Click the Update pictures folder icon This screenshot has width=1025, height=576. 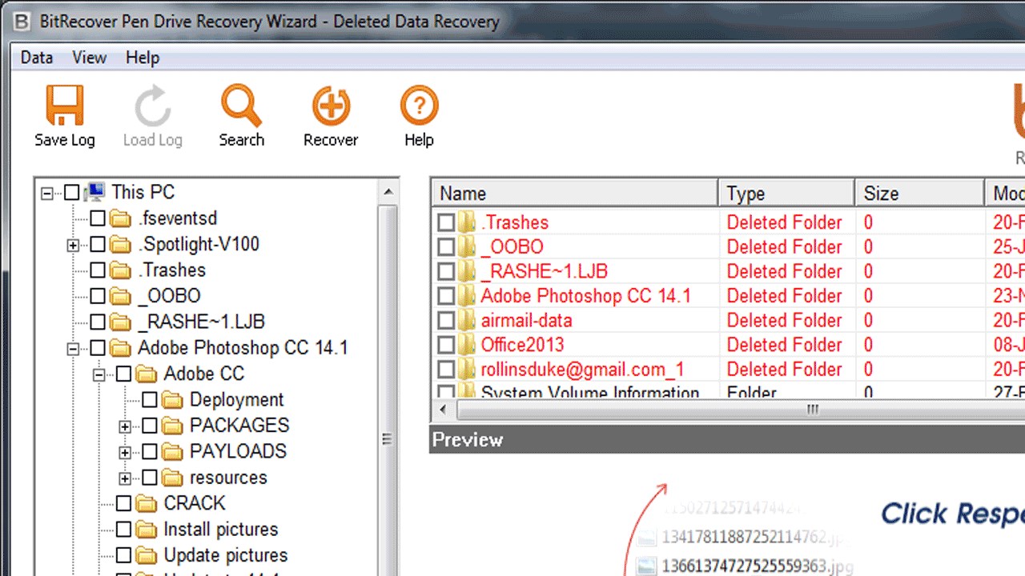tap(146, 555)
